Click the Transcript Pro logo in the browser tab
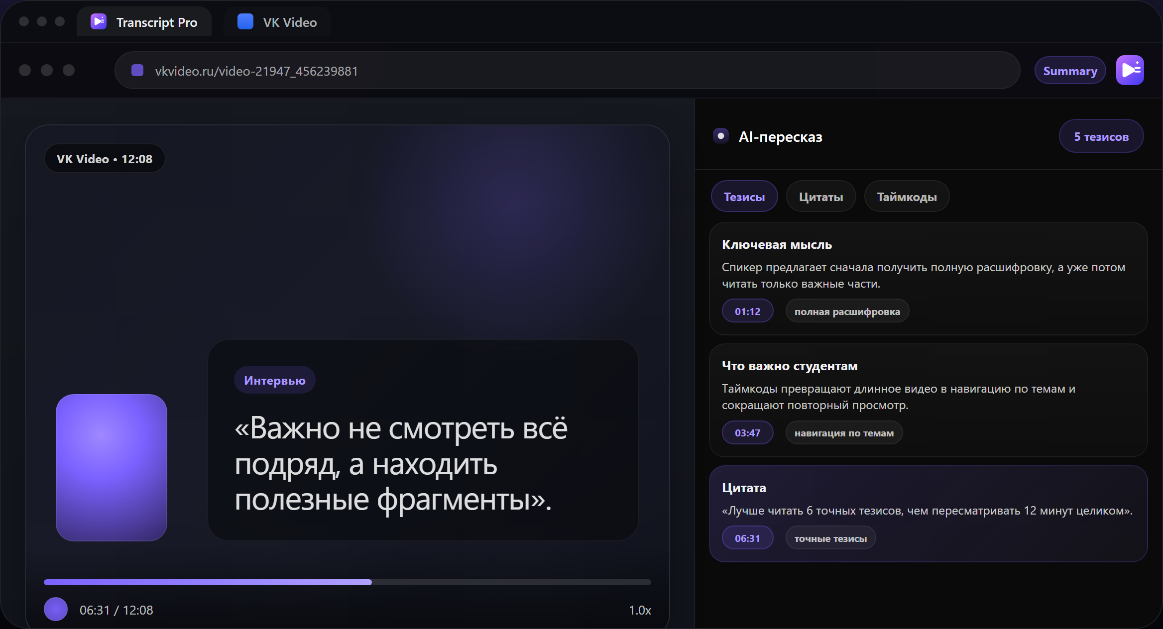The image size is (1163, 629). [98, 22]
